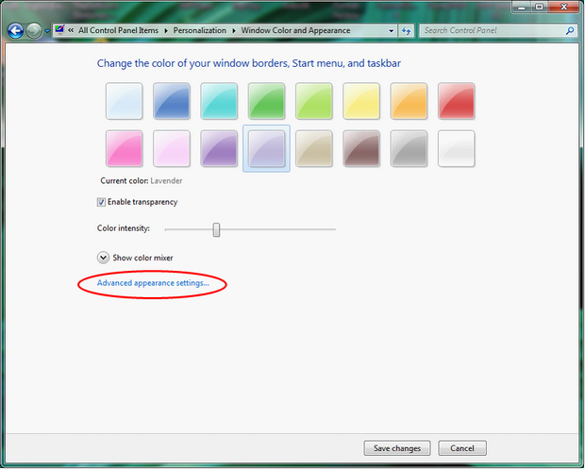Click in the Search Control Panel field
Screen dimensions: 585x469
(491, 31)
